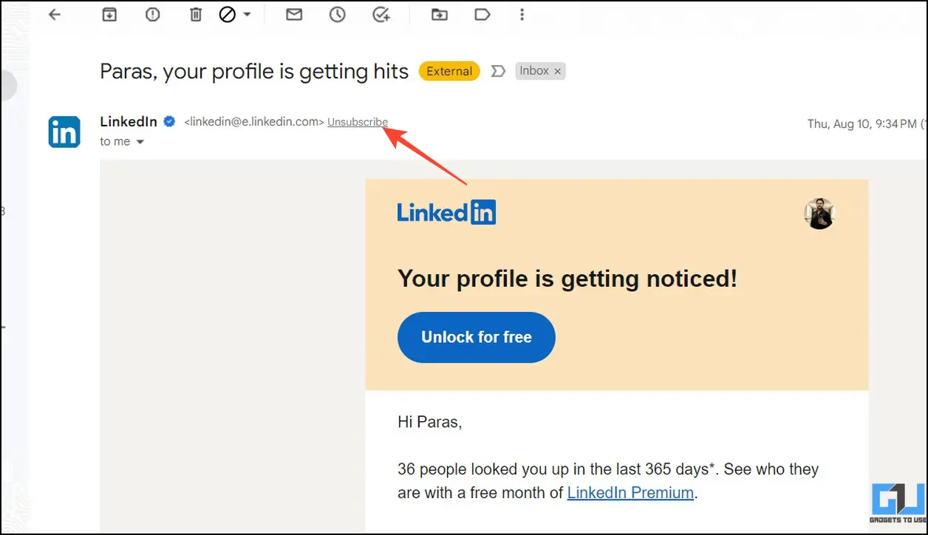The width and height of the screenshot is (928, 535).
Task: Click the block sender circle-slash icon
Action: click(228, 14)
